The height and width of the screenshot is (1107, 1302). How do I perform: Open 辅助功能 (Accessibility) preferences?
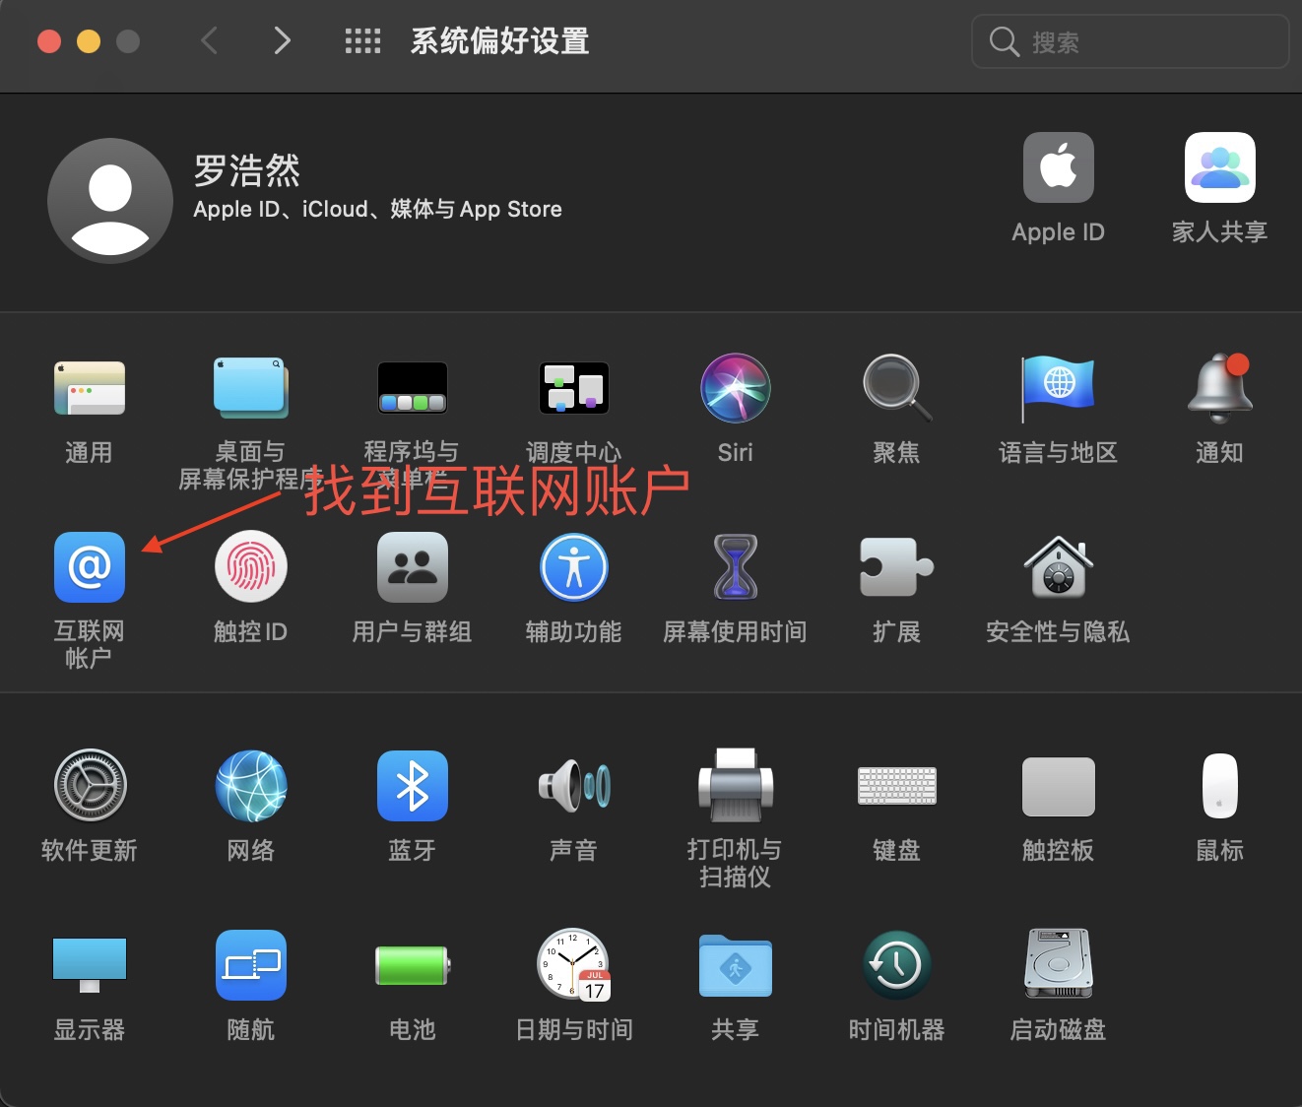[x=573, y=567]
